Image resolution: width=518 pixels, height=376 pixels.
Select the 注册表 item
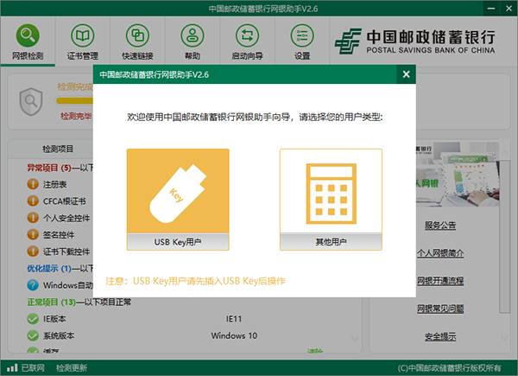pos(55,184)
